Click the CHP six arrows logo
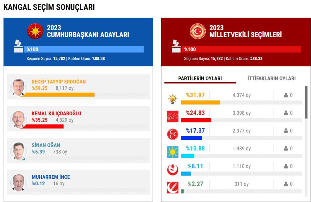This screenshot has width=311, height=202. 173,116
